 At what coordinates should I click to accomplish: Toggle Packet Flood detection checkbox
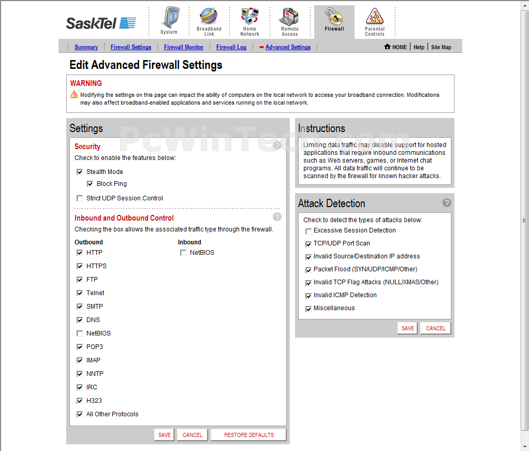tap(308, 270)
